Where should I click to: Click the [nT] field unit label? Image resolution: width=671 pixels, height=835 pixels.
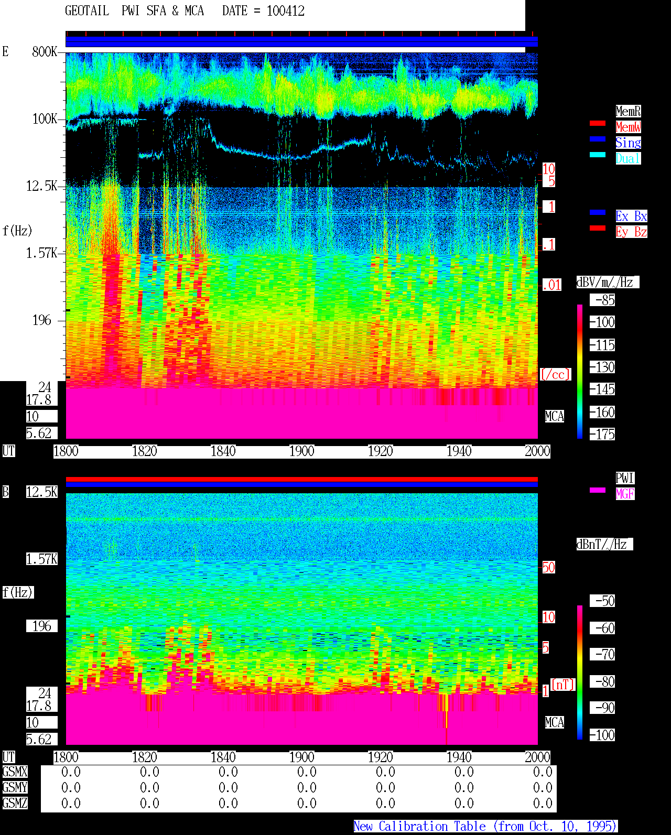563,685
